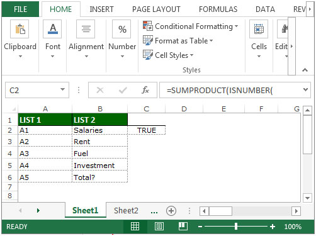Expand the Conditional Formatting dropdown arrow

236,26
